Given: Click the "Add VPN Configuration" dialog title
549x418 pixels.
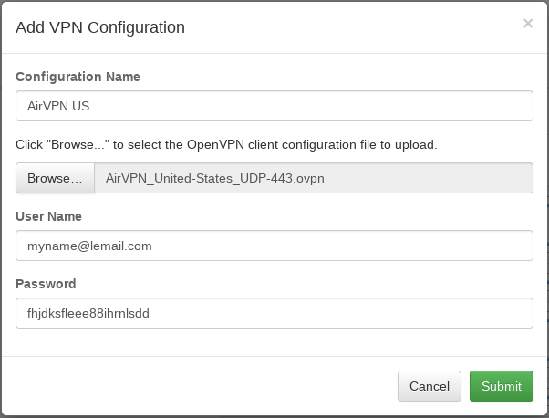Looking at the screenshot, I should click(x=100, y=27).
